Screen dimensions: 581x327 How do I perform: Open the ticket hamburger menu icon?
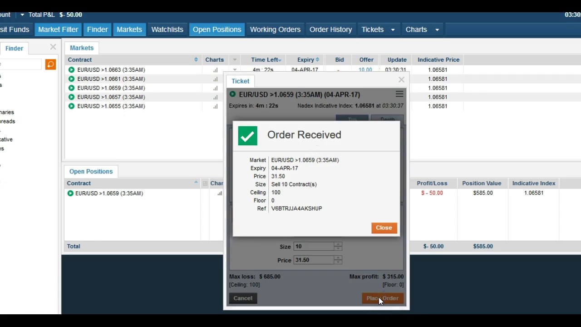click(x=399, y=94)
